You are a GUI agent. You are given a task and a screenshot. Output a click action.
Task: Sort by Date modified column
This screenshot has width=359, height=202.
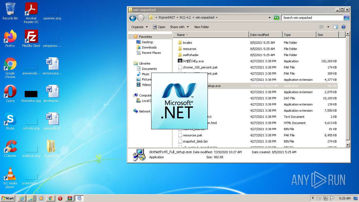pyautogui.click(x=266, y=35)
